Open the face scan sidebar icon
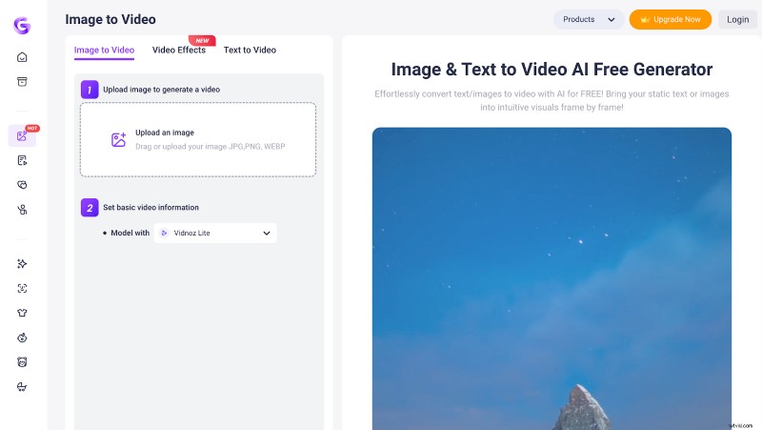762x430 pixels. click(22, 289)
